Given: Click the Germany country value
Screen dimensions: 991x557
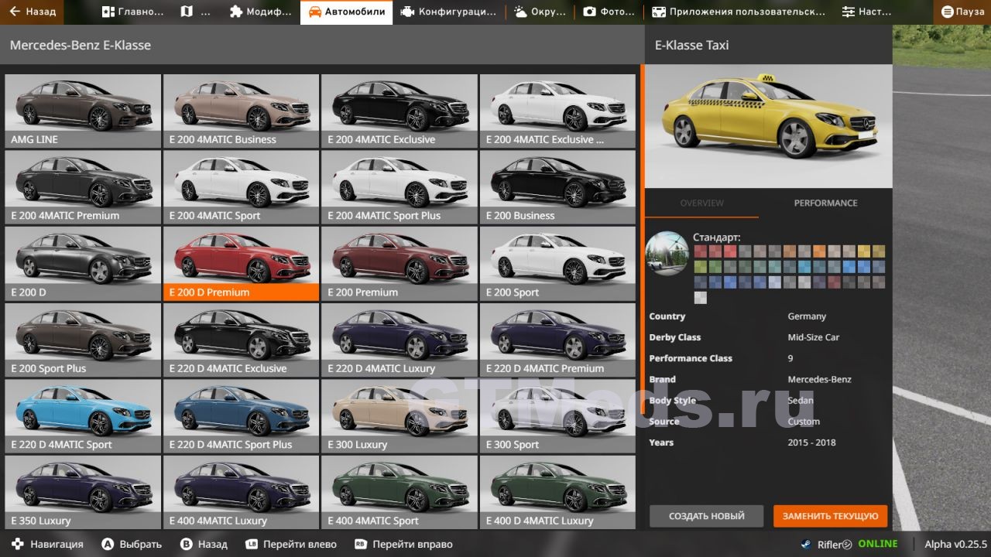Looking at the screenshot, I should (x=807, y=316).
